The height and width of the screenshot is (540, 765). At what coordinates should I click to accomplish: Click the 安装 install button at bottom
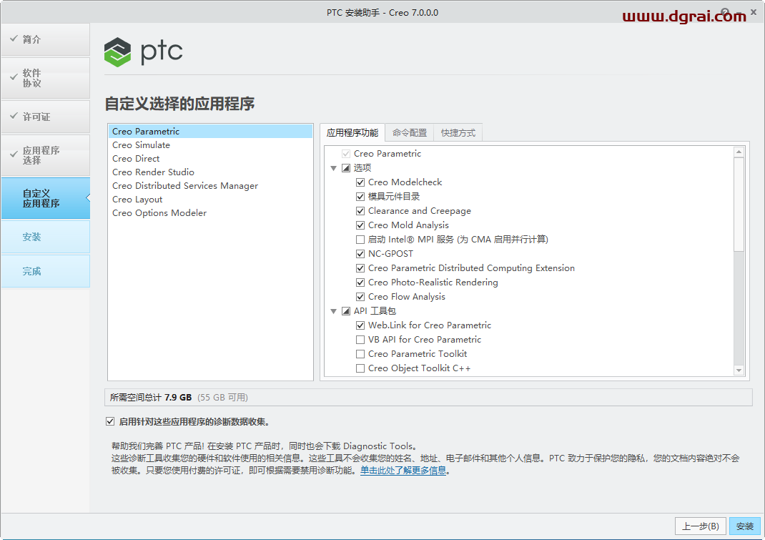[744, 526]
